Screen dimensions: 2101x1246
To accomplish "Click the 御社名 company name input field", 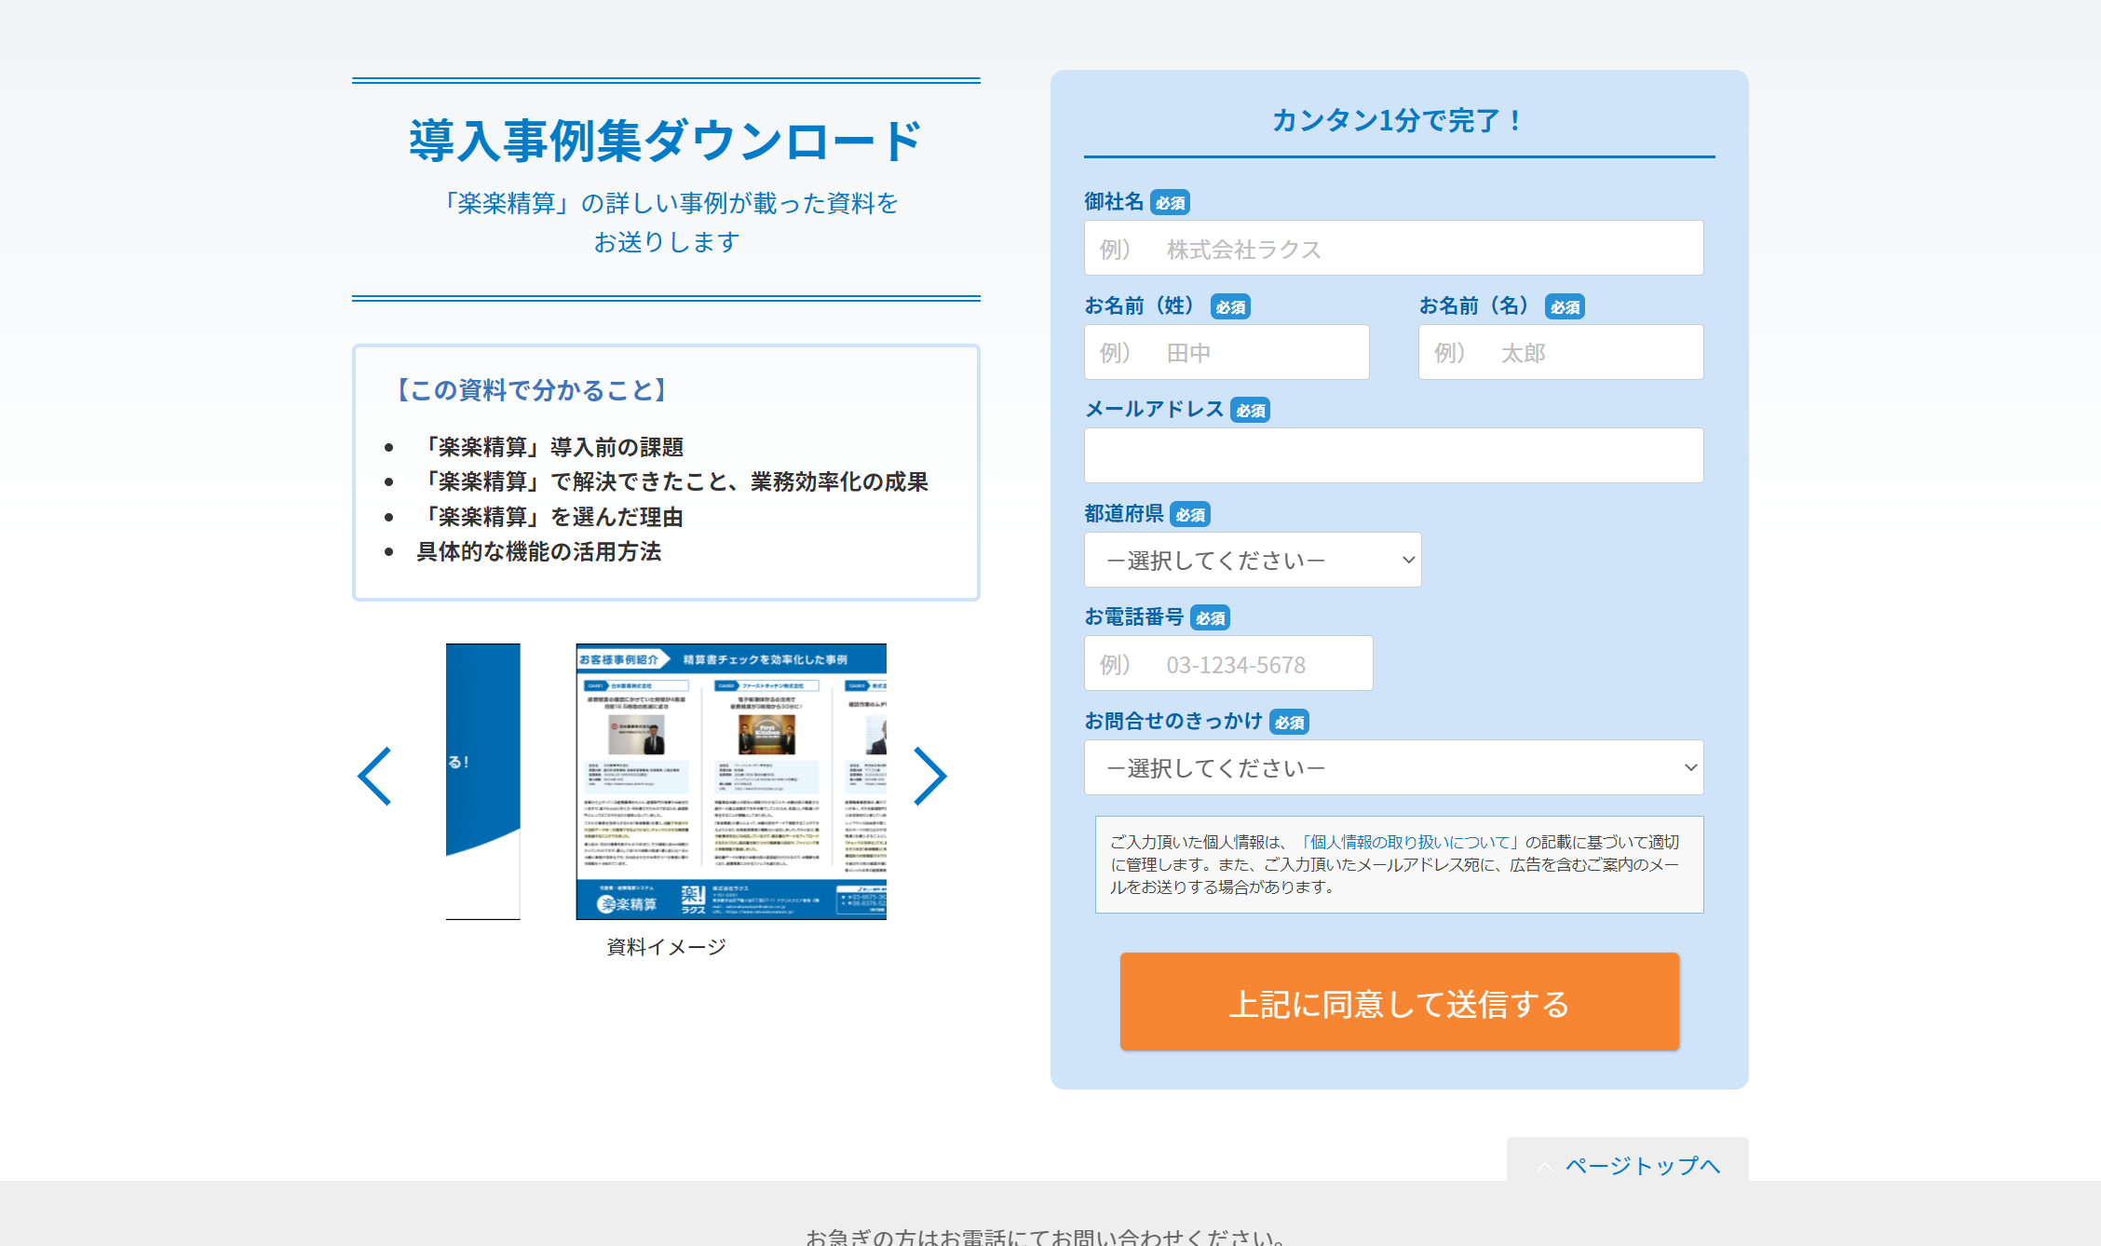I will [x=1393, y=248].
